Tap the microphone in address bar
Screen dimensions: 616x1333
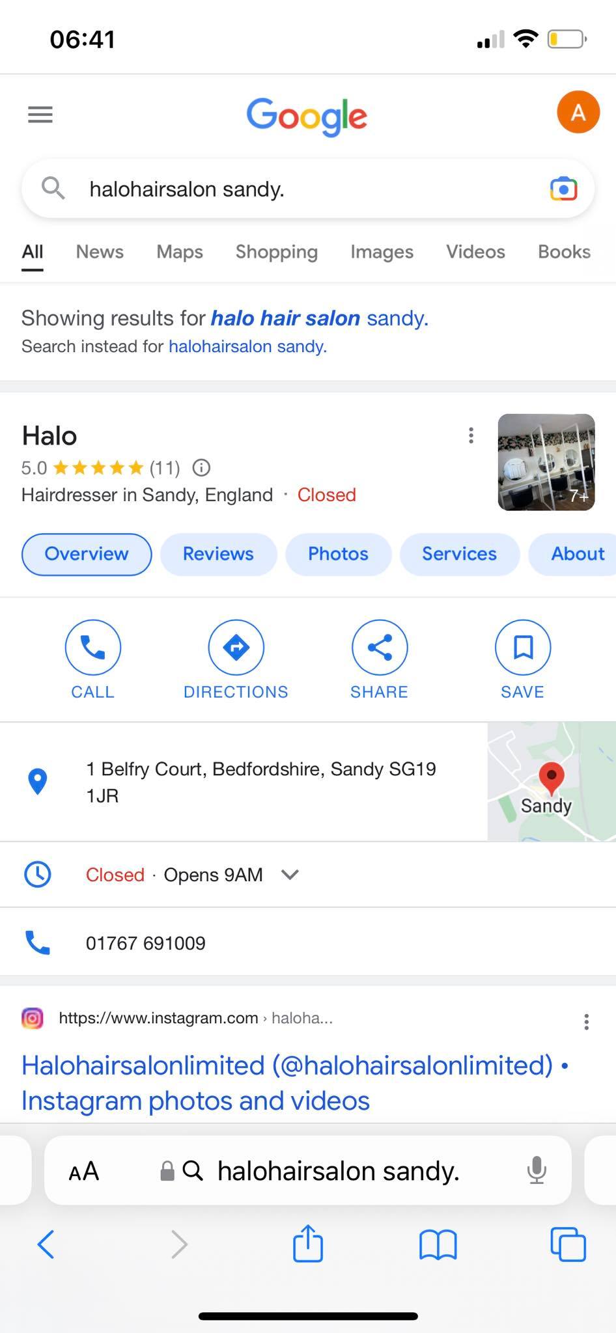537,1171
